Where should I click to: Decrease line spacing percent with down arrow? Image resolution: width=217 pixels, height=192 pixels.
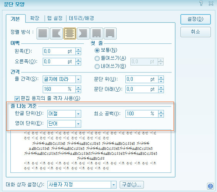[x=78, y=91]
